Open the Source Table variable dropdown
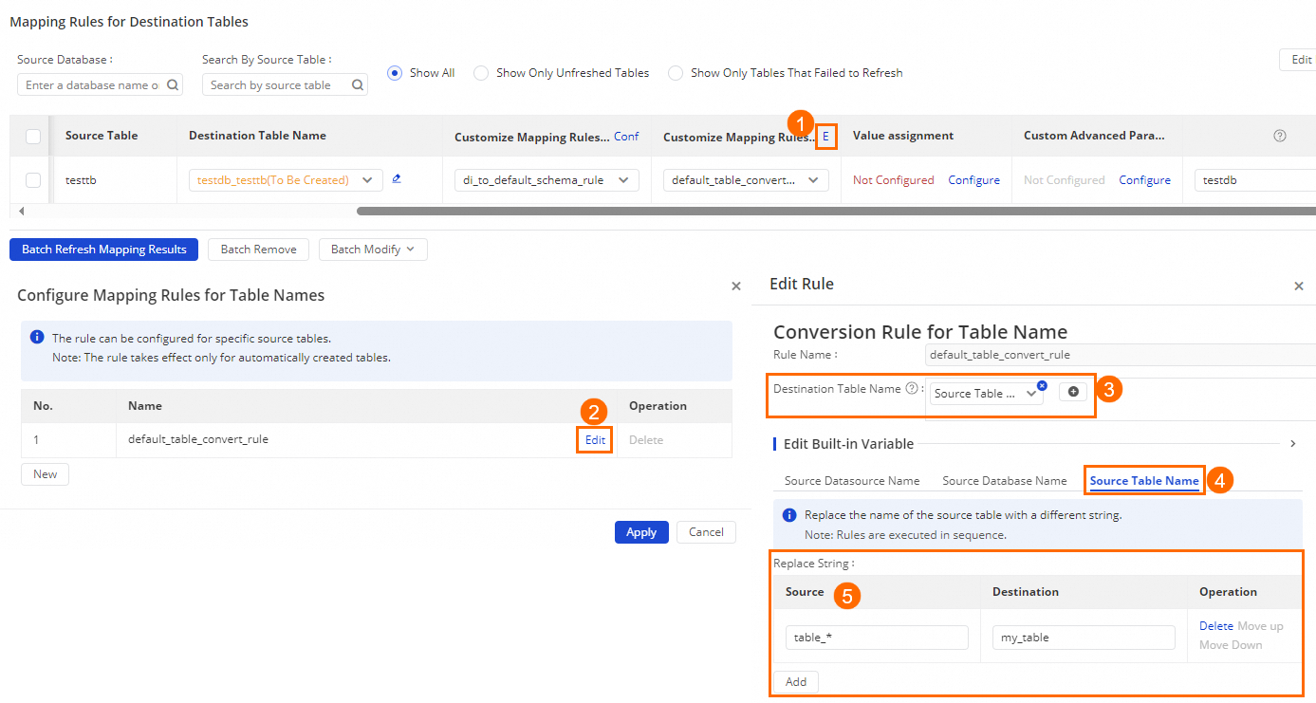The width and height of the screenshot is (1316, 703). pyautogui.click(x=986, y=394)
